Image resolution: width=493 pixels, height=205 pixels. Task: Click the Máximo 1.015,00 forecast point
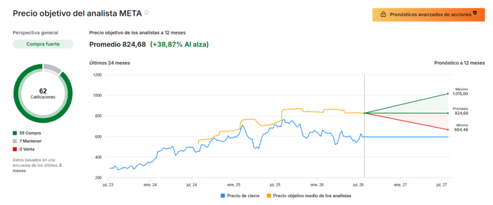(x=448, y=93)
